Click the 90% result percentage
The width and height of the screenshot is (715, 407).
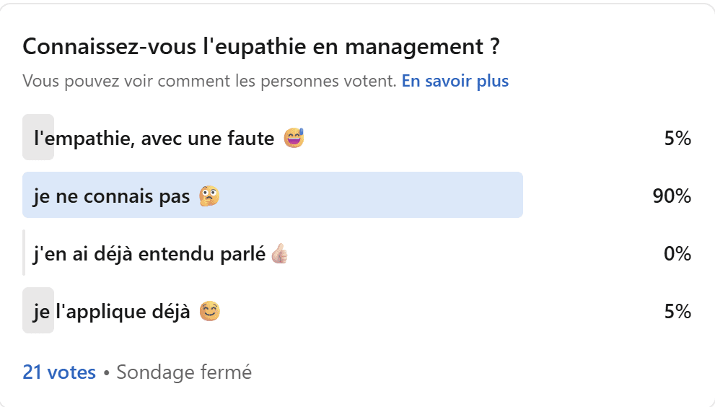(672, 196)
